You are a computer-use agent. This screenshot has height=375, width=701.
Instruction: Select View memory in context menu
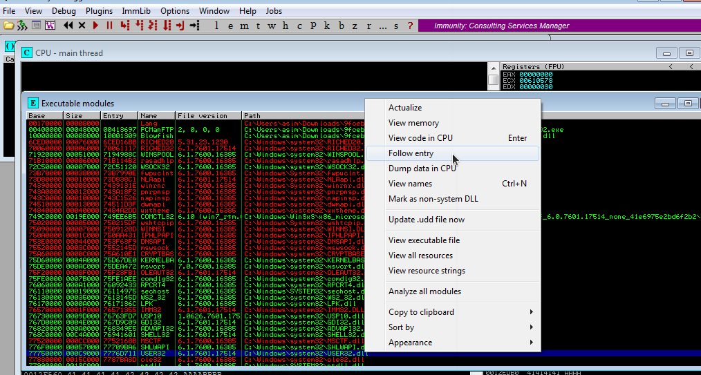[452, 123]
